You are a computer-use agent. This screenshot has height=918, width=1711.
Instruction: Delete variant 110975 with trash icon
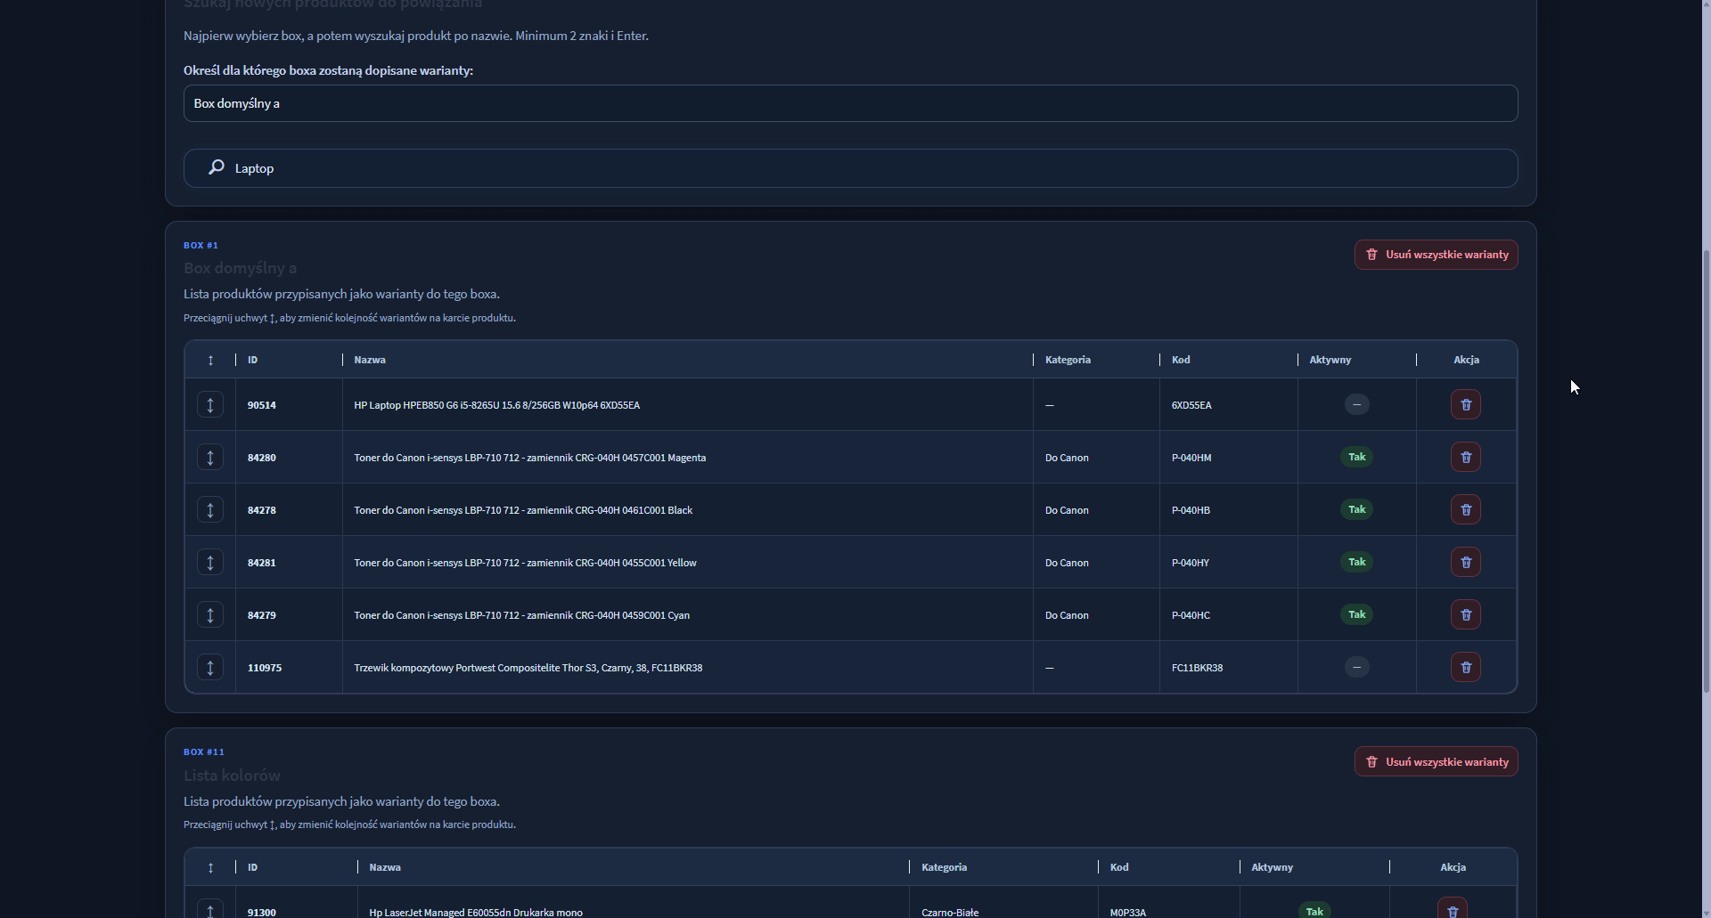[1466, 668]
